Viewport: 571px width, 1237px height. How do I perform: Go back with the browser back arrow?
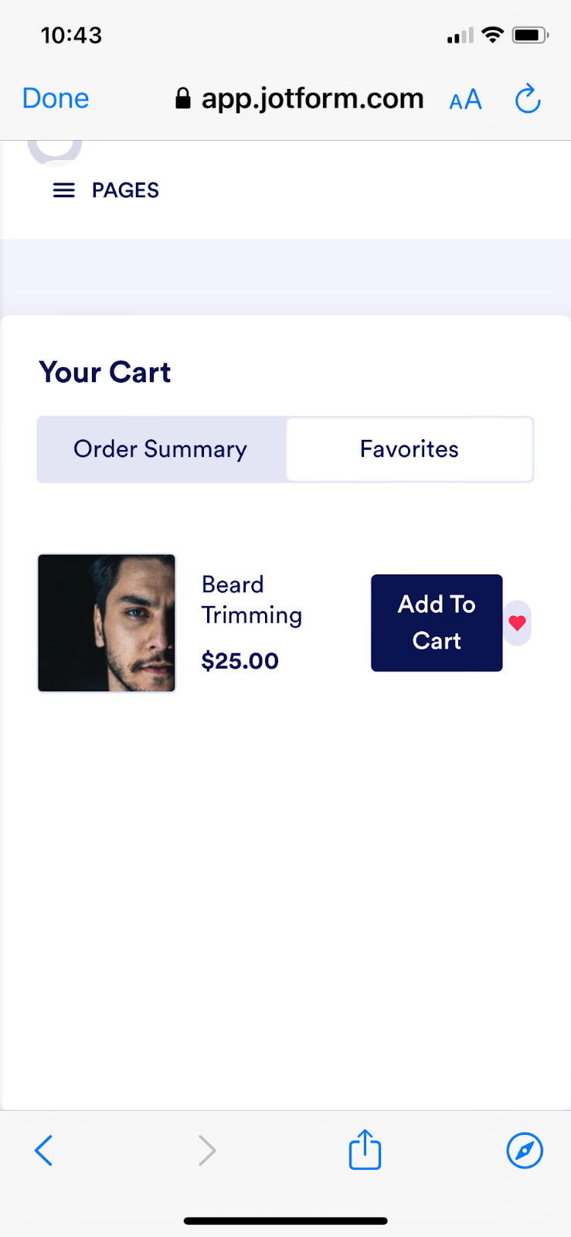[x=44, y=1150]
